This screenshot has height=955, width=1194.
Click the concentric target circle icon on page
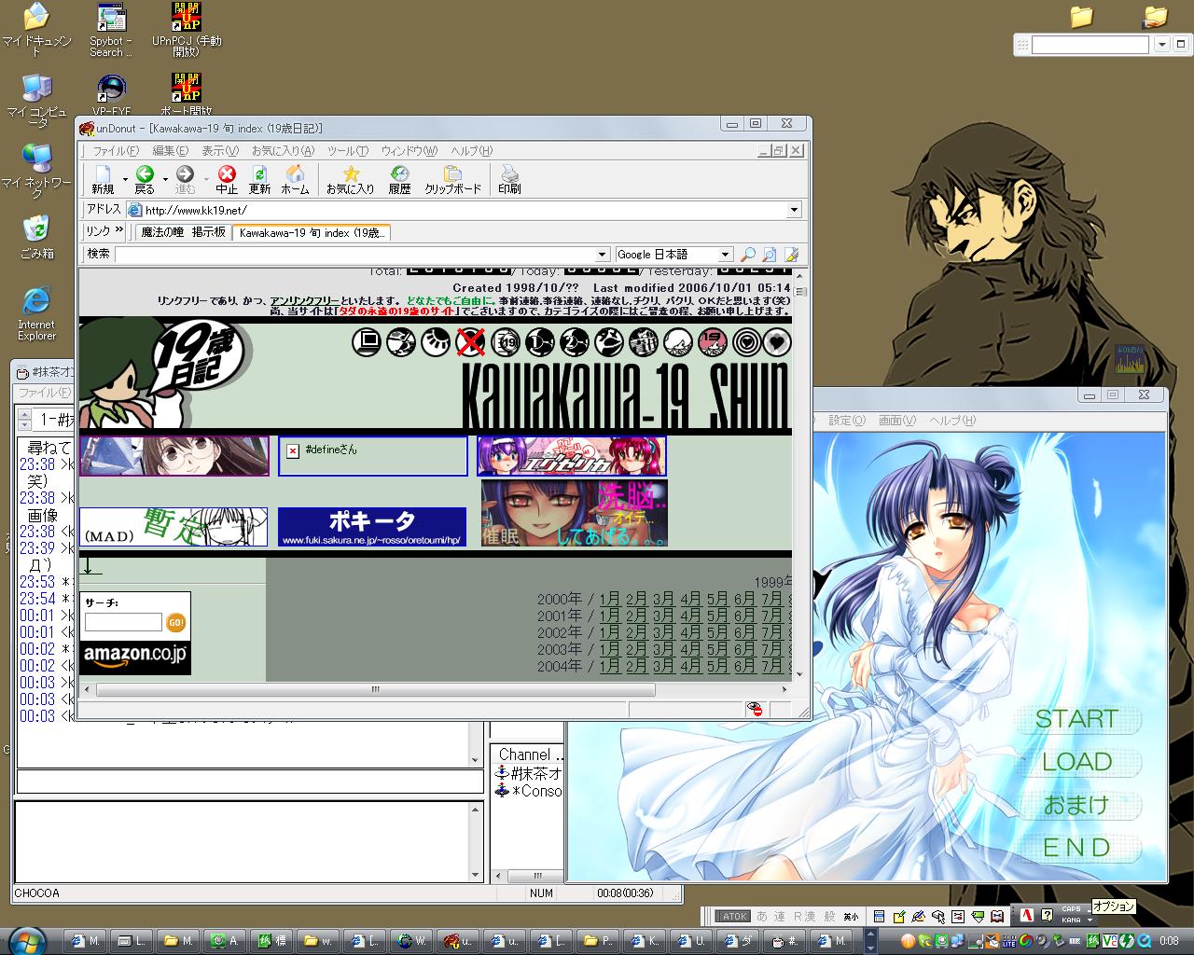[x=746, y=342]
